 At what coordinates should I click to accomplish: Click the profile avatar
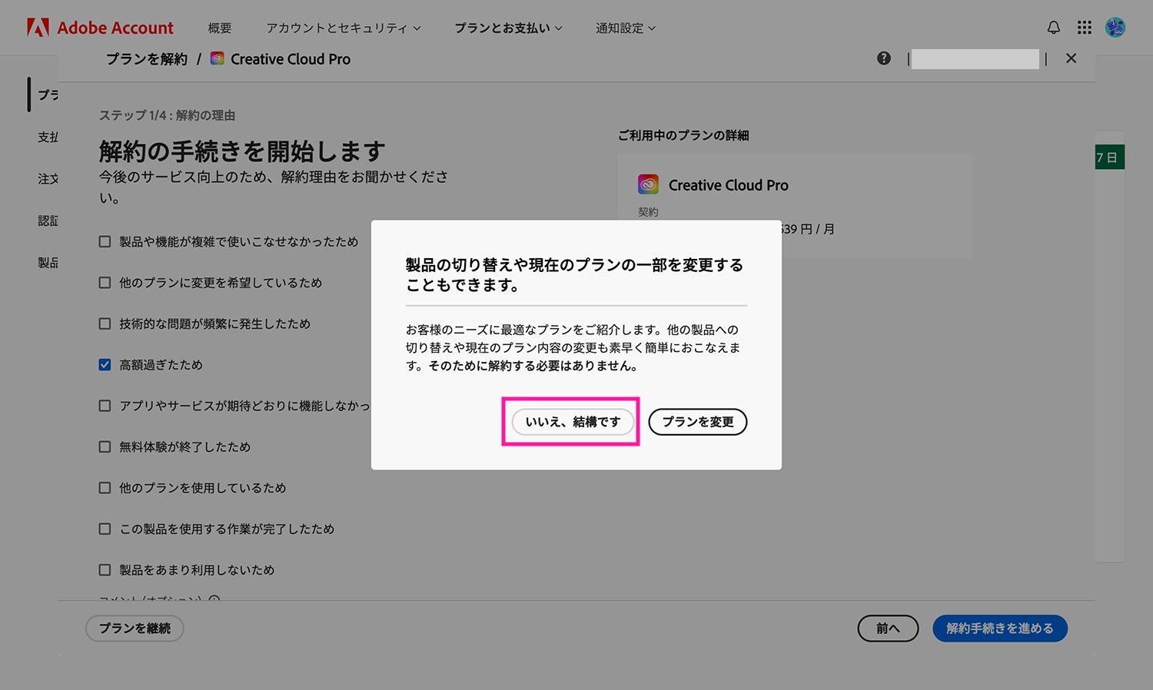click(1115, 27)
